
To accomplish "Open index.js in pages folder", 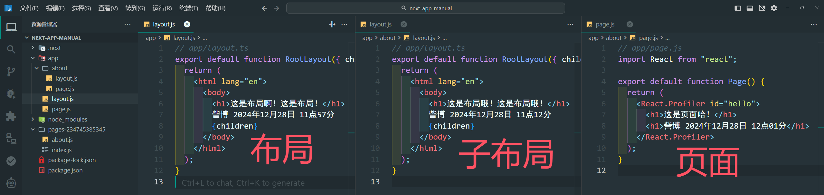I will coord(80,150).
